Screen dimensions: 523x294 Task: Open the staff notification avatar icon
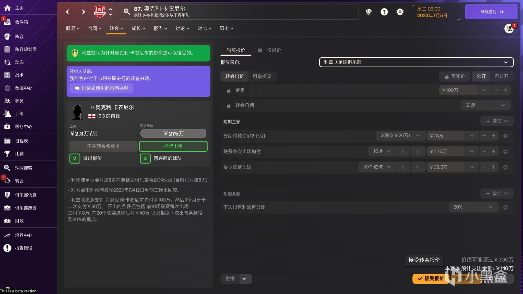(509, 28)
